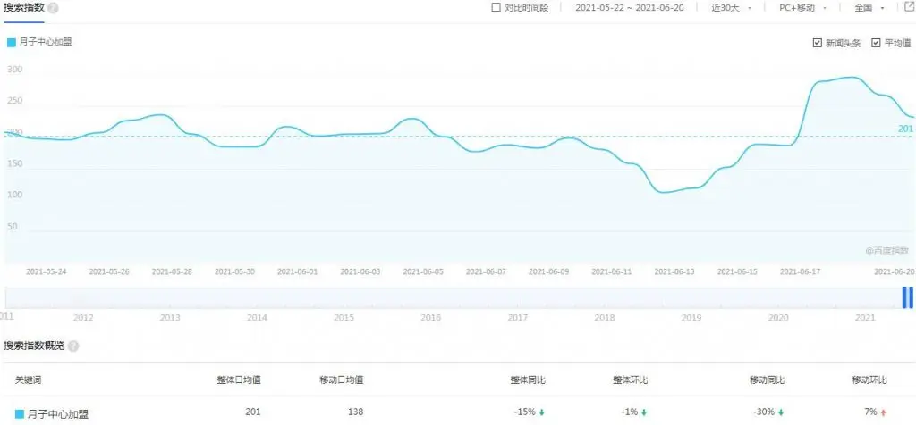Click the 移动同比 column header
Screen dimensions: 916x425
coord(767,380)
